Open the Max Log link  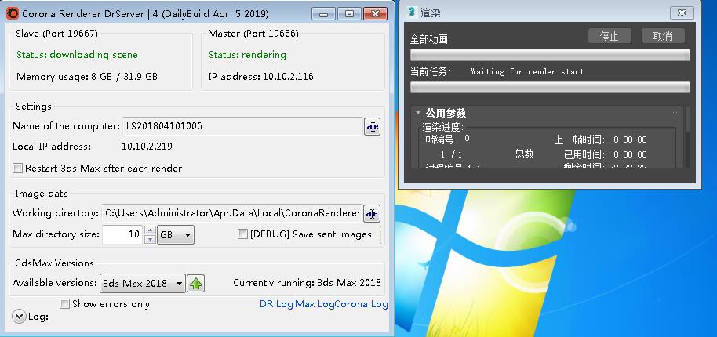tap(315, 304)
